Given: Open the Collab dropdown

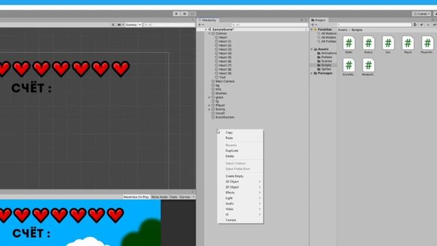Looking at the screenshot, I should (x=421, y=14).
